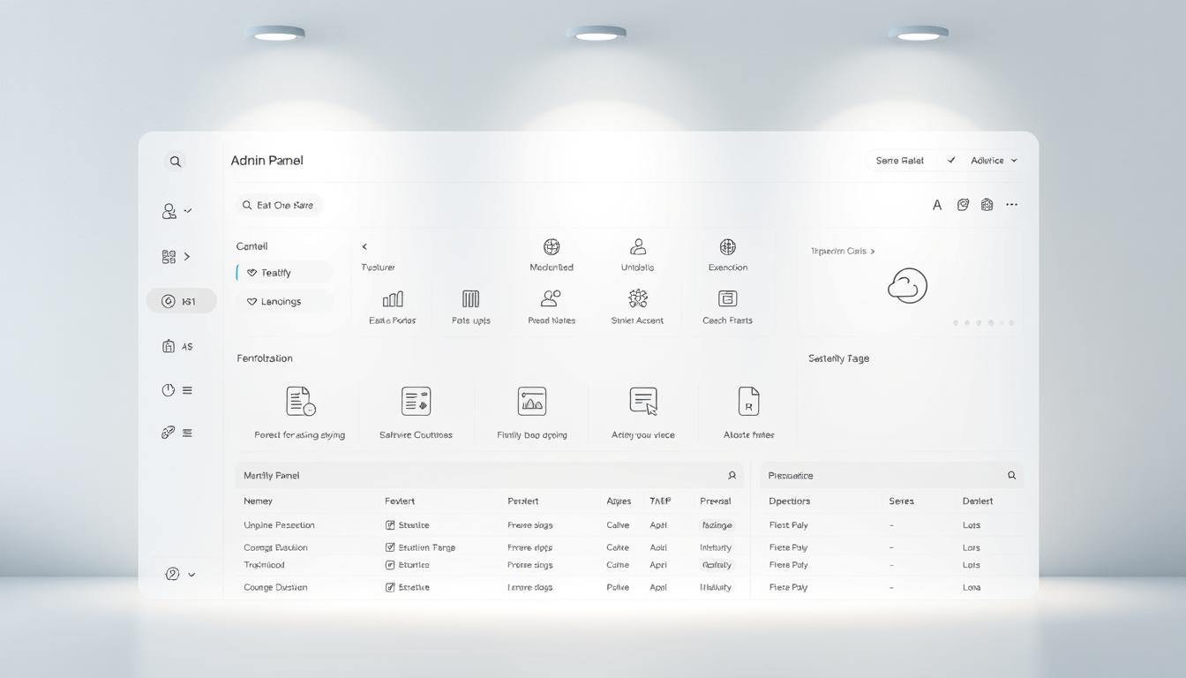Click the Alaote fnites file icon

click(x=748, y=401)
